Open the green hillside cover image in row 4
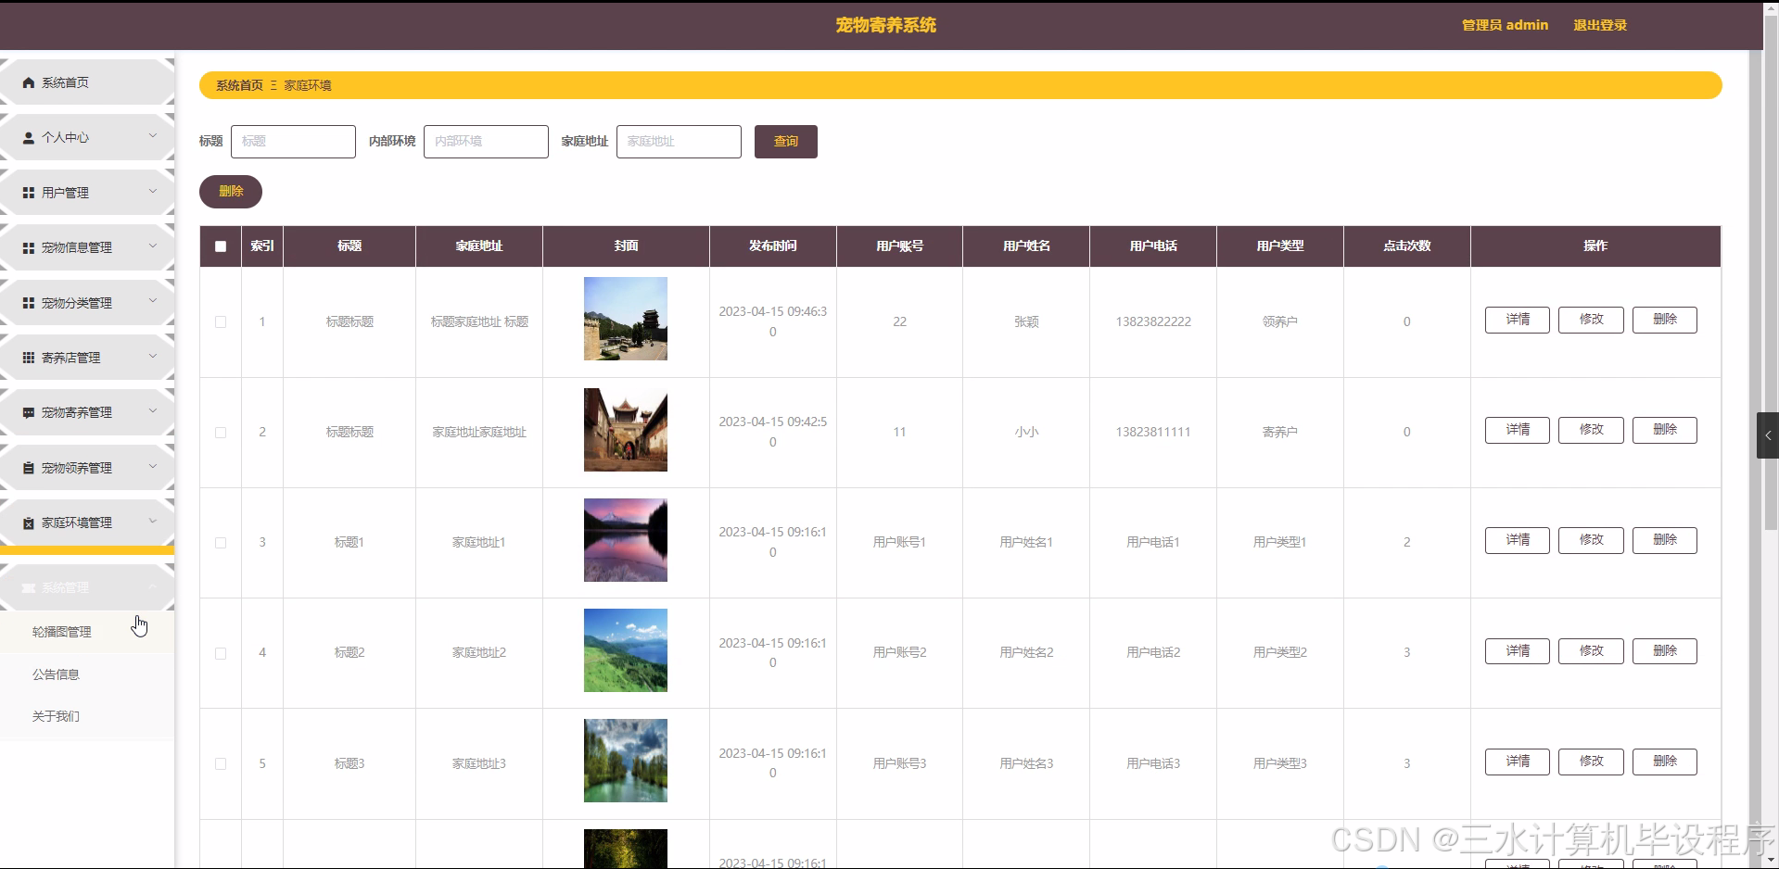This screenshot has width=1779, height=869. (x=626, y=650)
